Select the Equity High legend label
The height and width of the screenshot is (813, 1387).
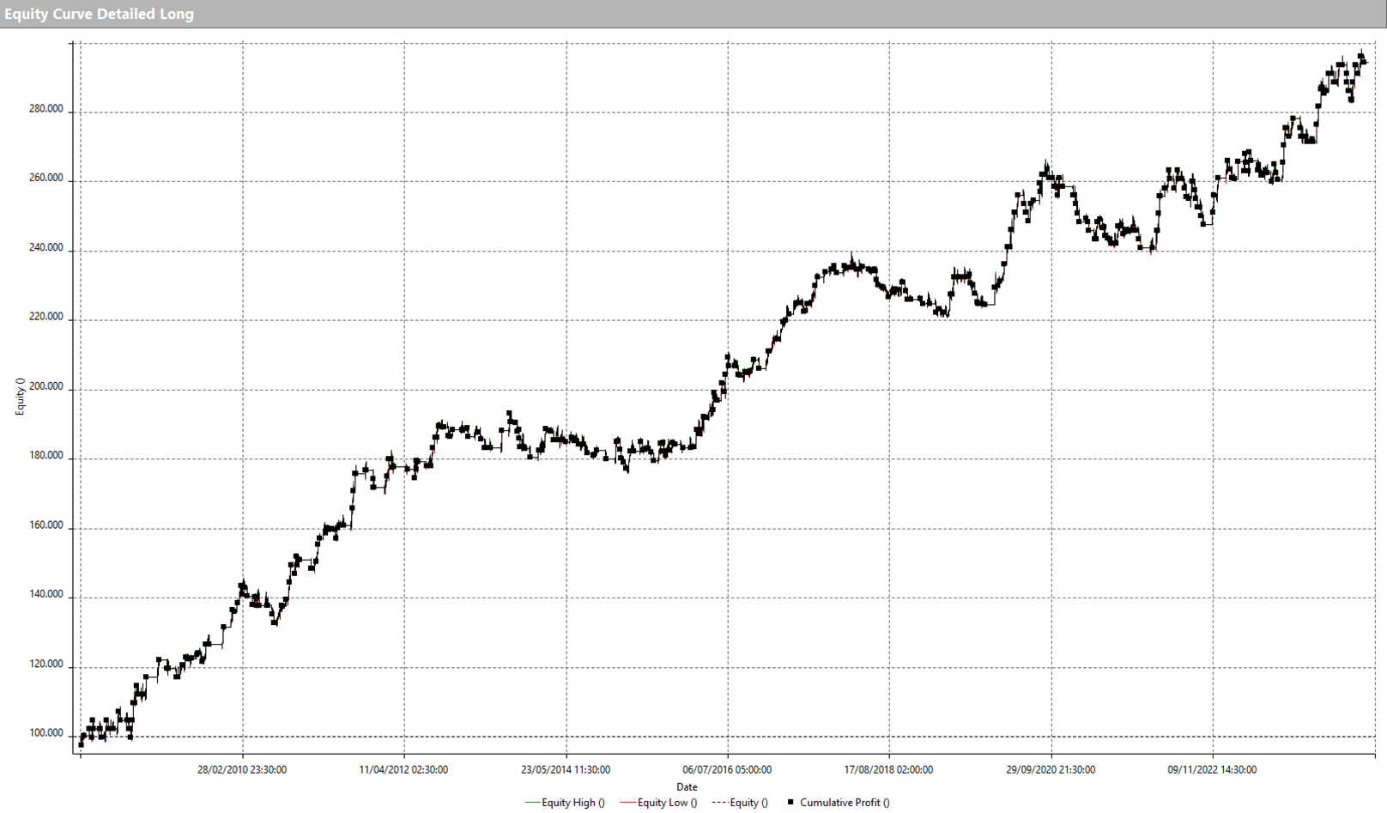click(x=572, y=803)
